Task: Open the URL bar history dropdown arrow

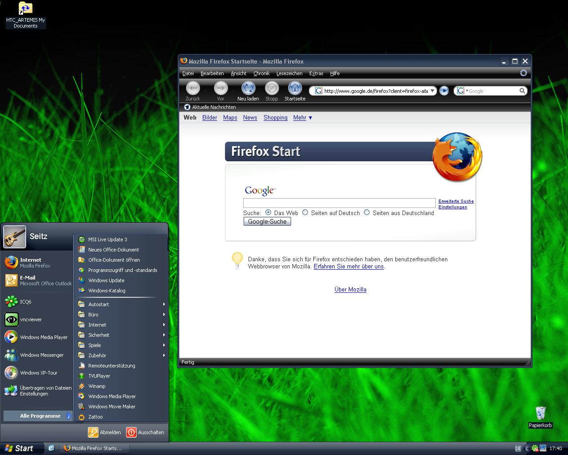Action: click(432, 91)
